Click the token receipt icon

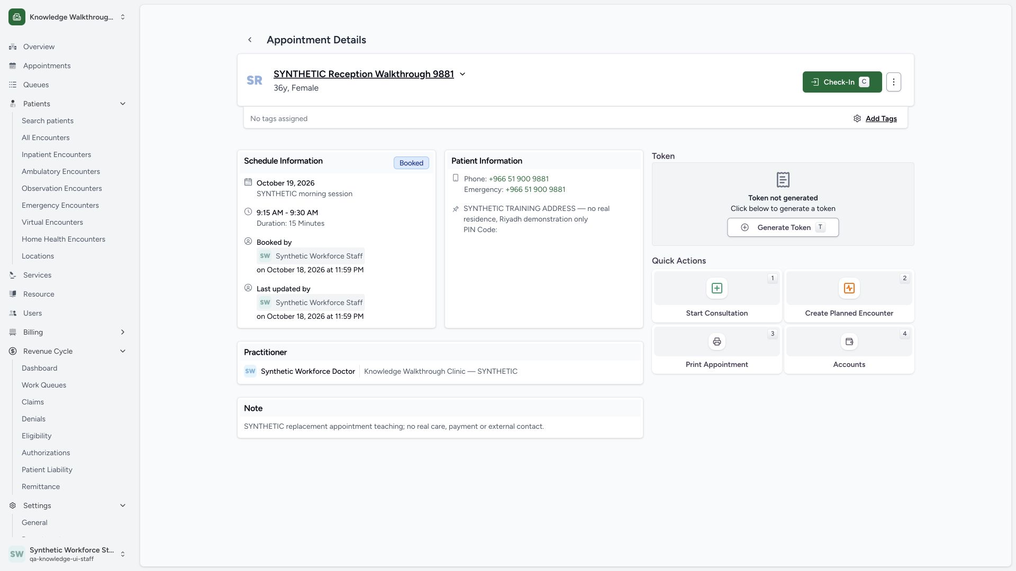(783, 180)
